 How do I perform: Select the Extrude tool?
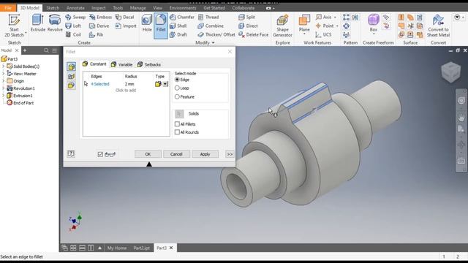point(38,23)
